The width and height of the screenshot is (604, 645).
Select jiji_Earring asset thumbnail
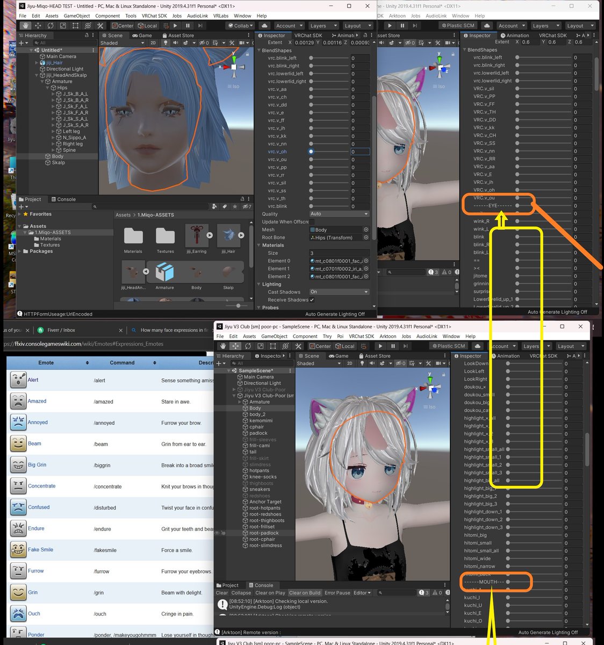(x=196, y=235)
